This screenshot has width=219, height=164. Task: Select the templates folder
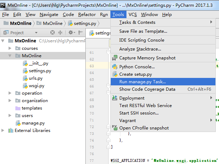point(32,108)
